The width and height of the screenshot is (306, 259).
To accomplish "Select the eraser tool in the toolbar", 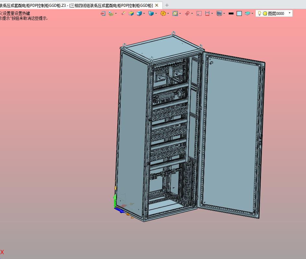I will tap(123, 14).
